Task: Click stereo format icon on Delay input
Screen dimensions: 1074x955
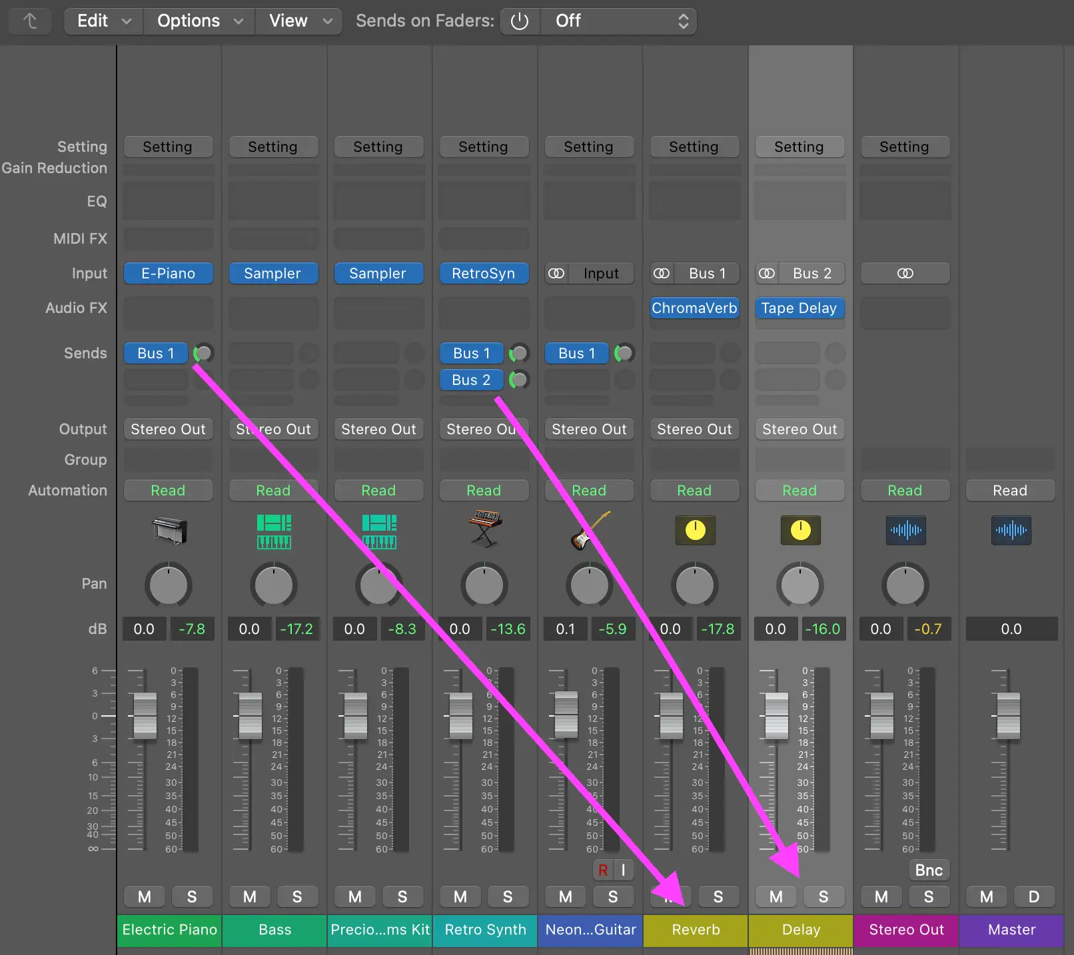Action: [767, 273]
